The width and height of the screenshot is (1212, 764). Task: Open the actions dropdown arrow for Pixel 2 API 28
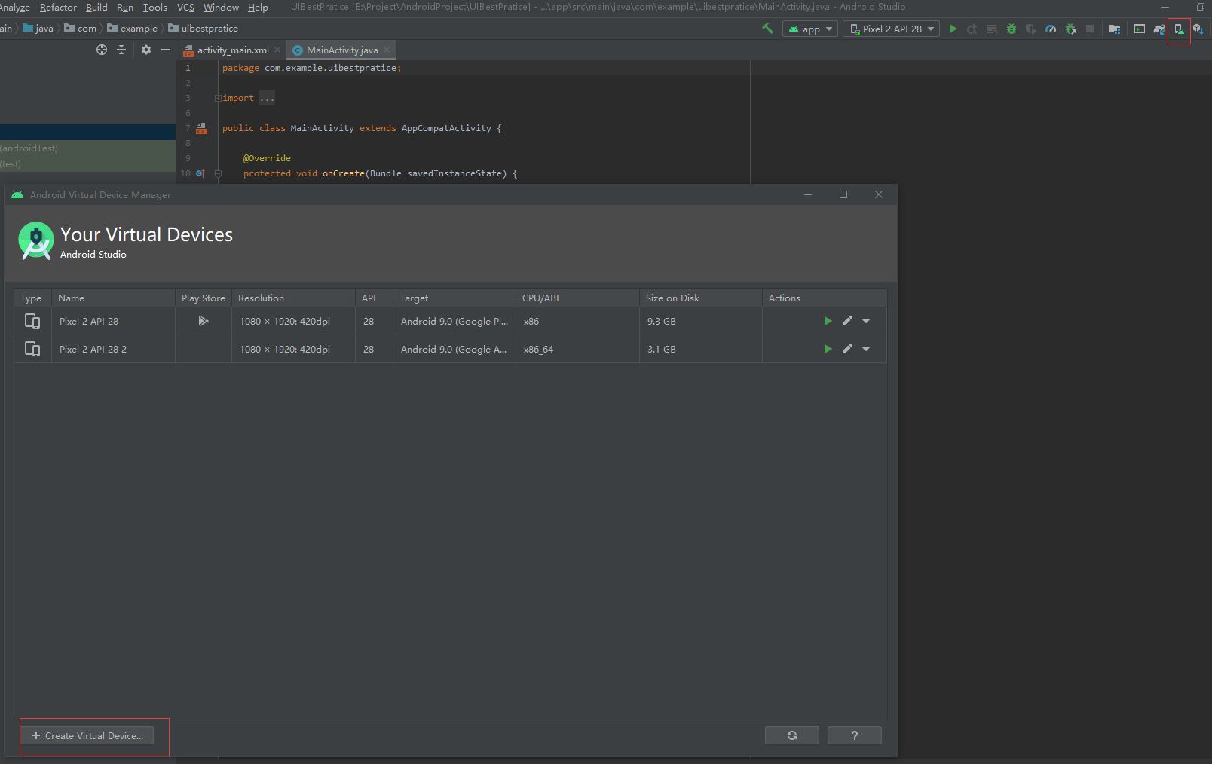(x=866, y=321)
